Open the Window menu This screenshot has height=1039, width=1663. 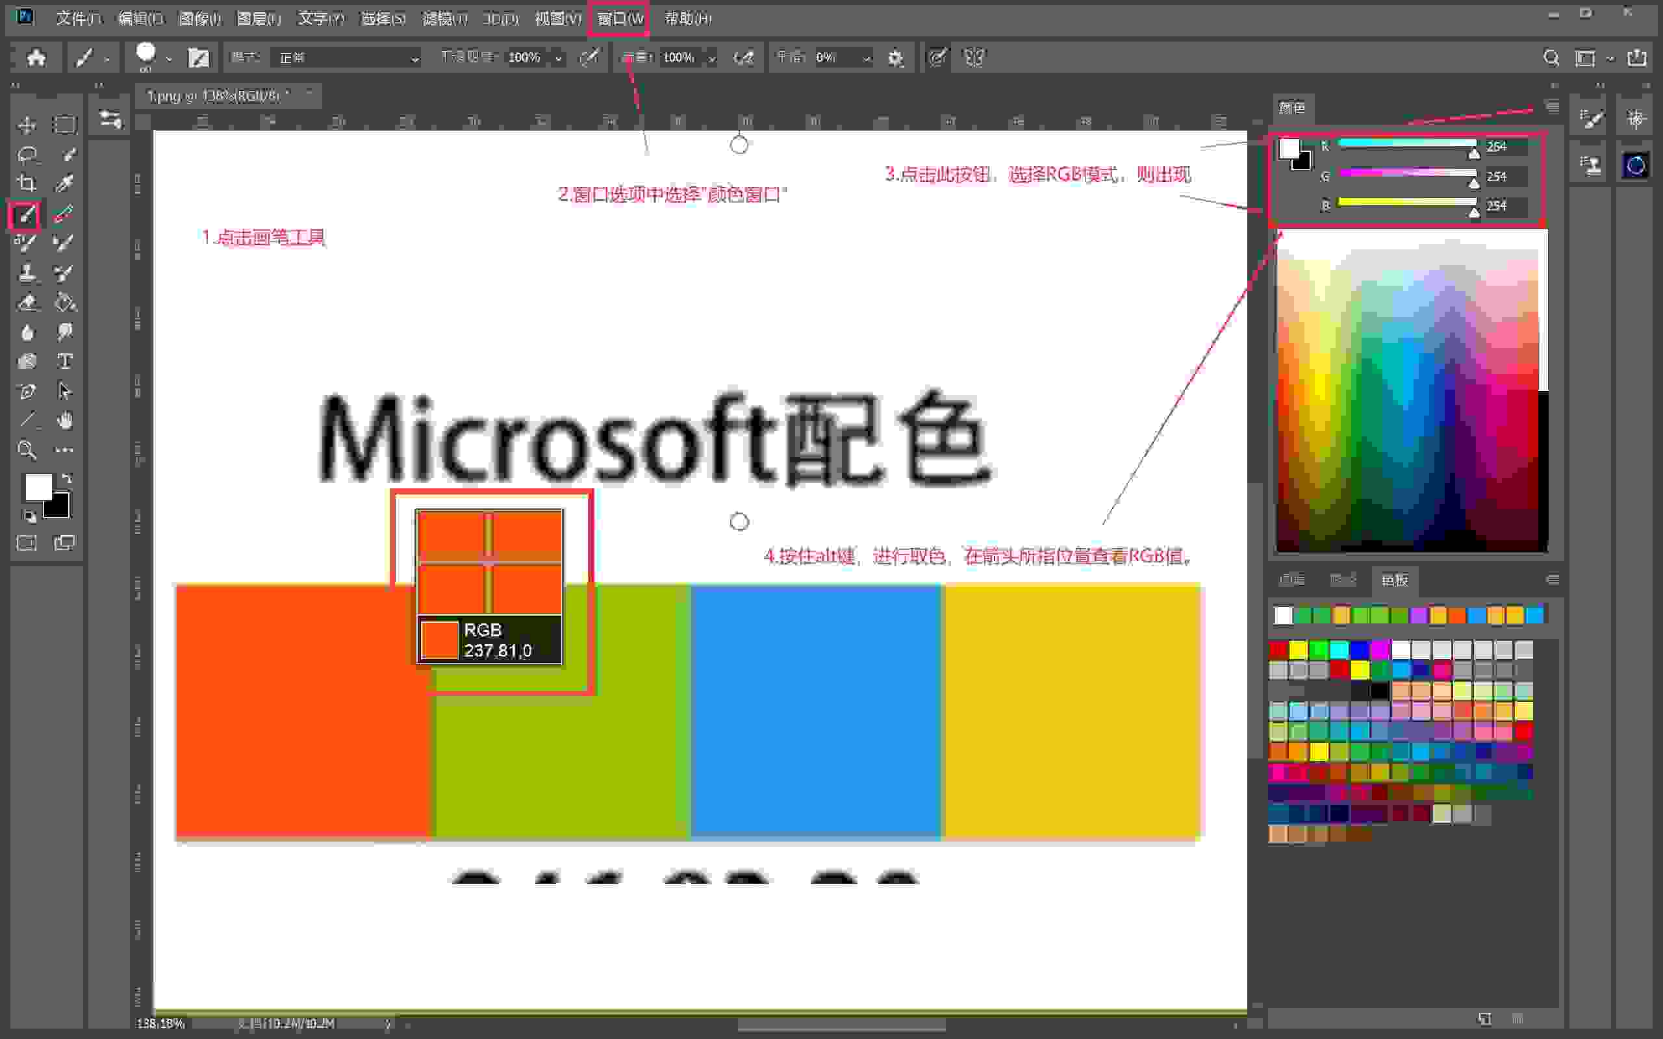point(619,19)
